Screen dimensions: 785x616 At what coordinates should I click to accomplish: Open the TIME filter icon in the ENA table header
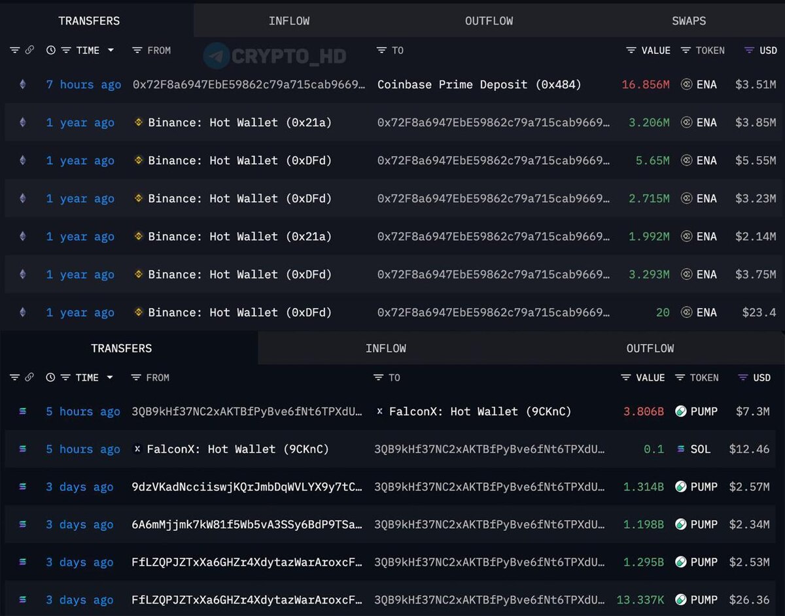[66, 50]
